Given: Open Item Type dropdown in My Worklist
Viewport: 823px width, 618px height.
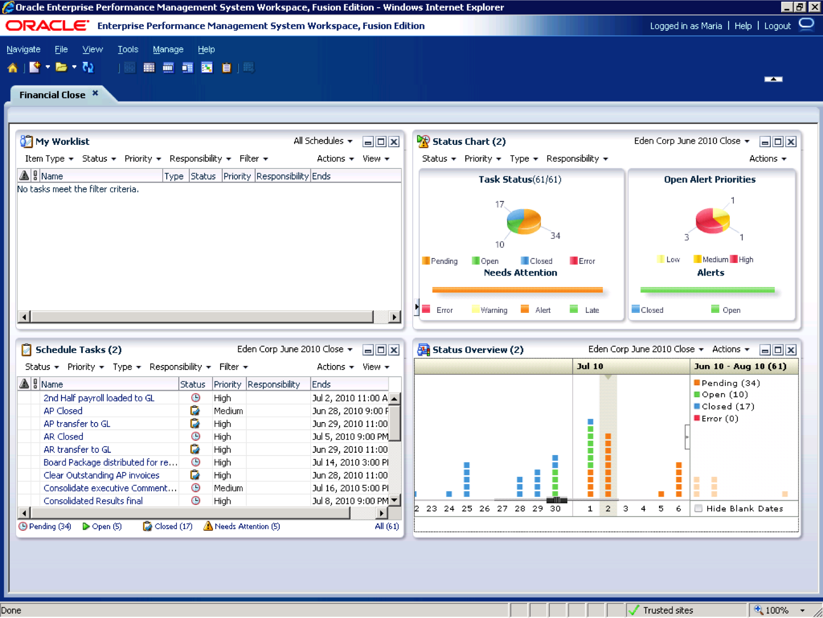Looking at the screenshot, I should (x=49, y=159).
